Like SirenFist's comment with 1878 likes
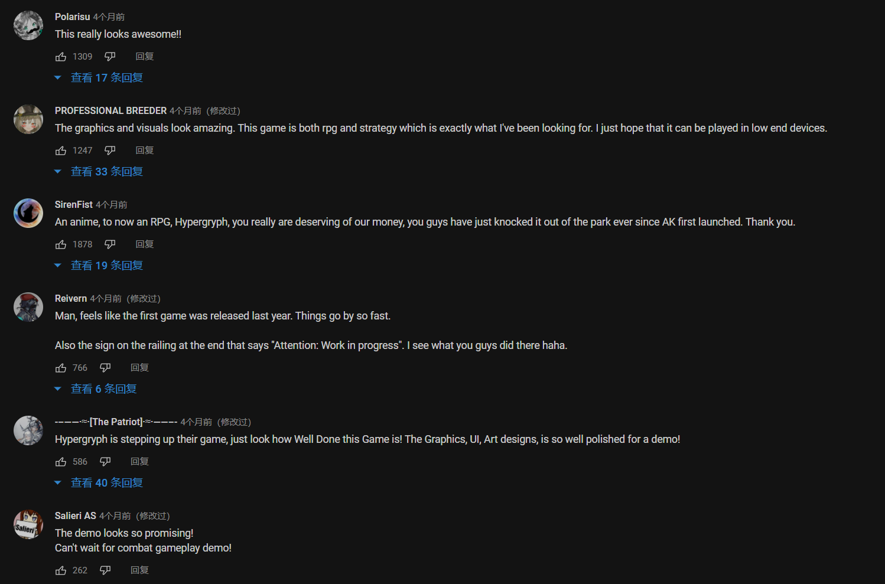The width and height of the screenshot is (885, 584). pos(61,244)
